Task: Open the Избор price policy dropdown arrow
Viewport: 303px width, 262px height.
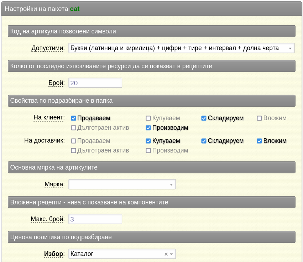Action: (x=171, y=254)
